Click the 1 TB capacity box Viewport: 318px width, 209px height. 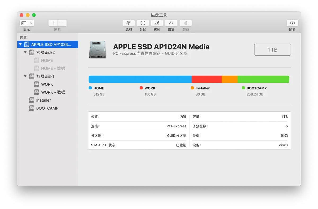point(272,49)
